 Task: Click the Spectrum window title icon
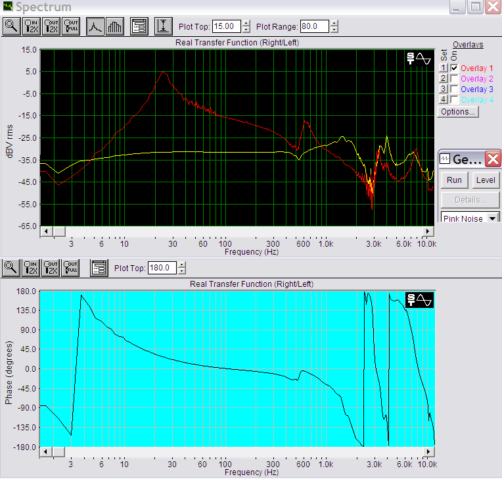7,7
